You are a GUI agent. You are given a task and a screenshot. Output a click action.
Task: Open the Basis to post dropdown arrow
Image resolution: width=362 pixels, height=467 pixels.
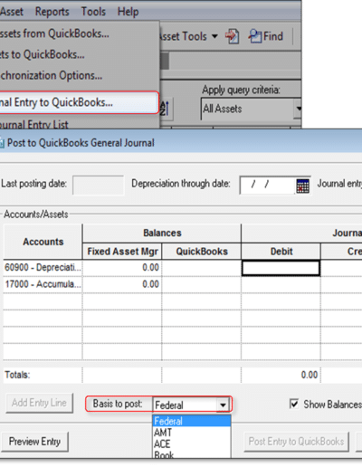223,405
